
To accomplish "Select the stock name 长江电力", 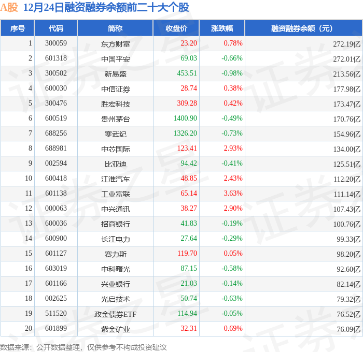I will click(x=115, y=239).
